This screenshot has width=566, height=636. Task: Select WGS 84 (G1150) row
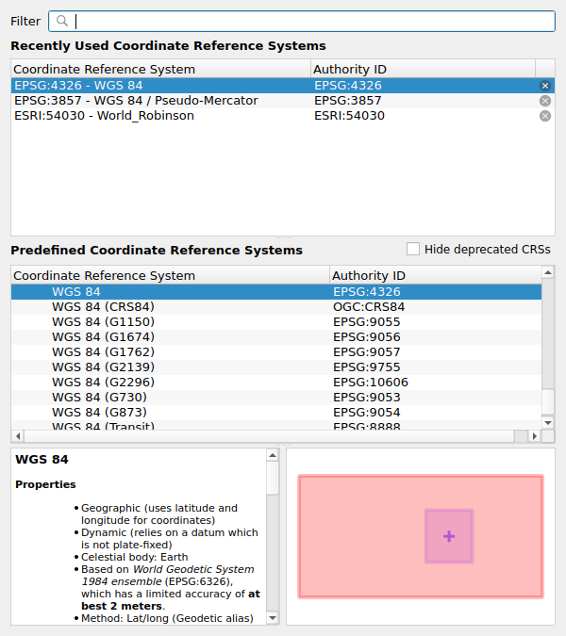pyautogui.click(x=276, y=322)
